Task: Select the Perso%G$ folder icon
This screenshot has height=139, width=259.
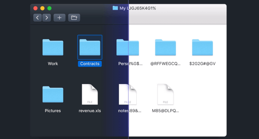Action: pos(128,47)
